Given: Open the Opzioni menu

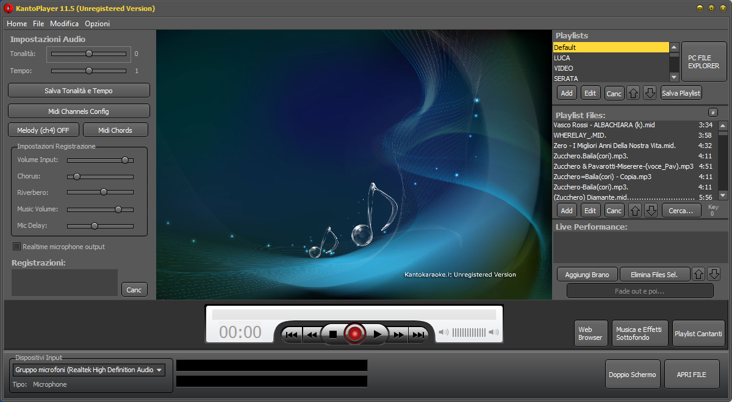Looking at the screenshot, I should click(96, 23).
